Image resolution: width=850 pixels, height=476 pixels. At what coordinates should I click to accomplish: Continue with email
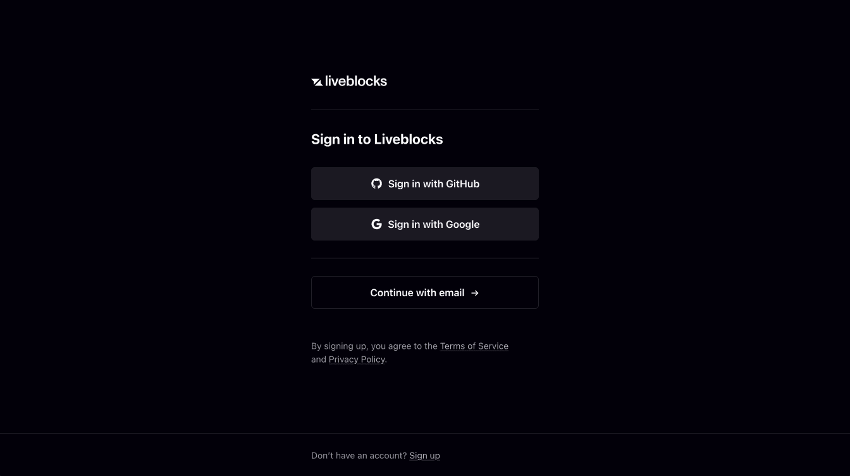(x=425, y=292)
